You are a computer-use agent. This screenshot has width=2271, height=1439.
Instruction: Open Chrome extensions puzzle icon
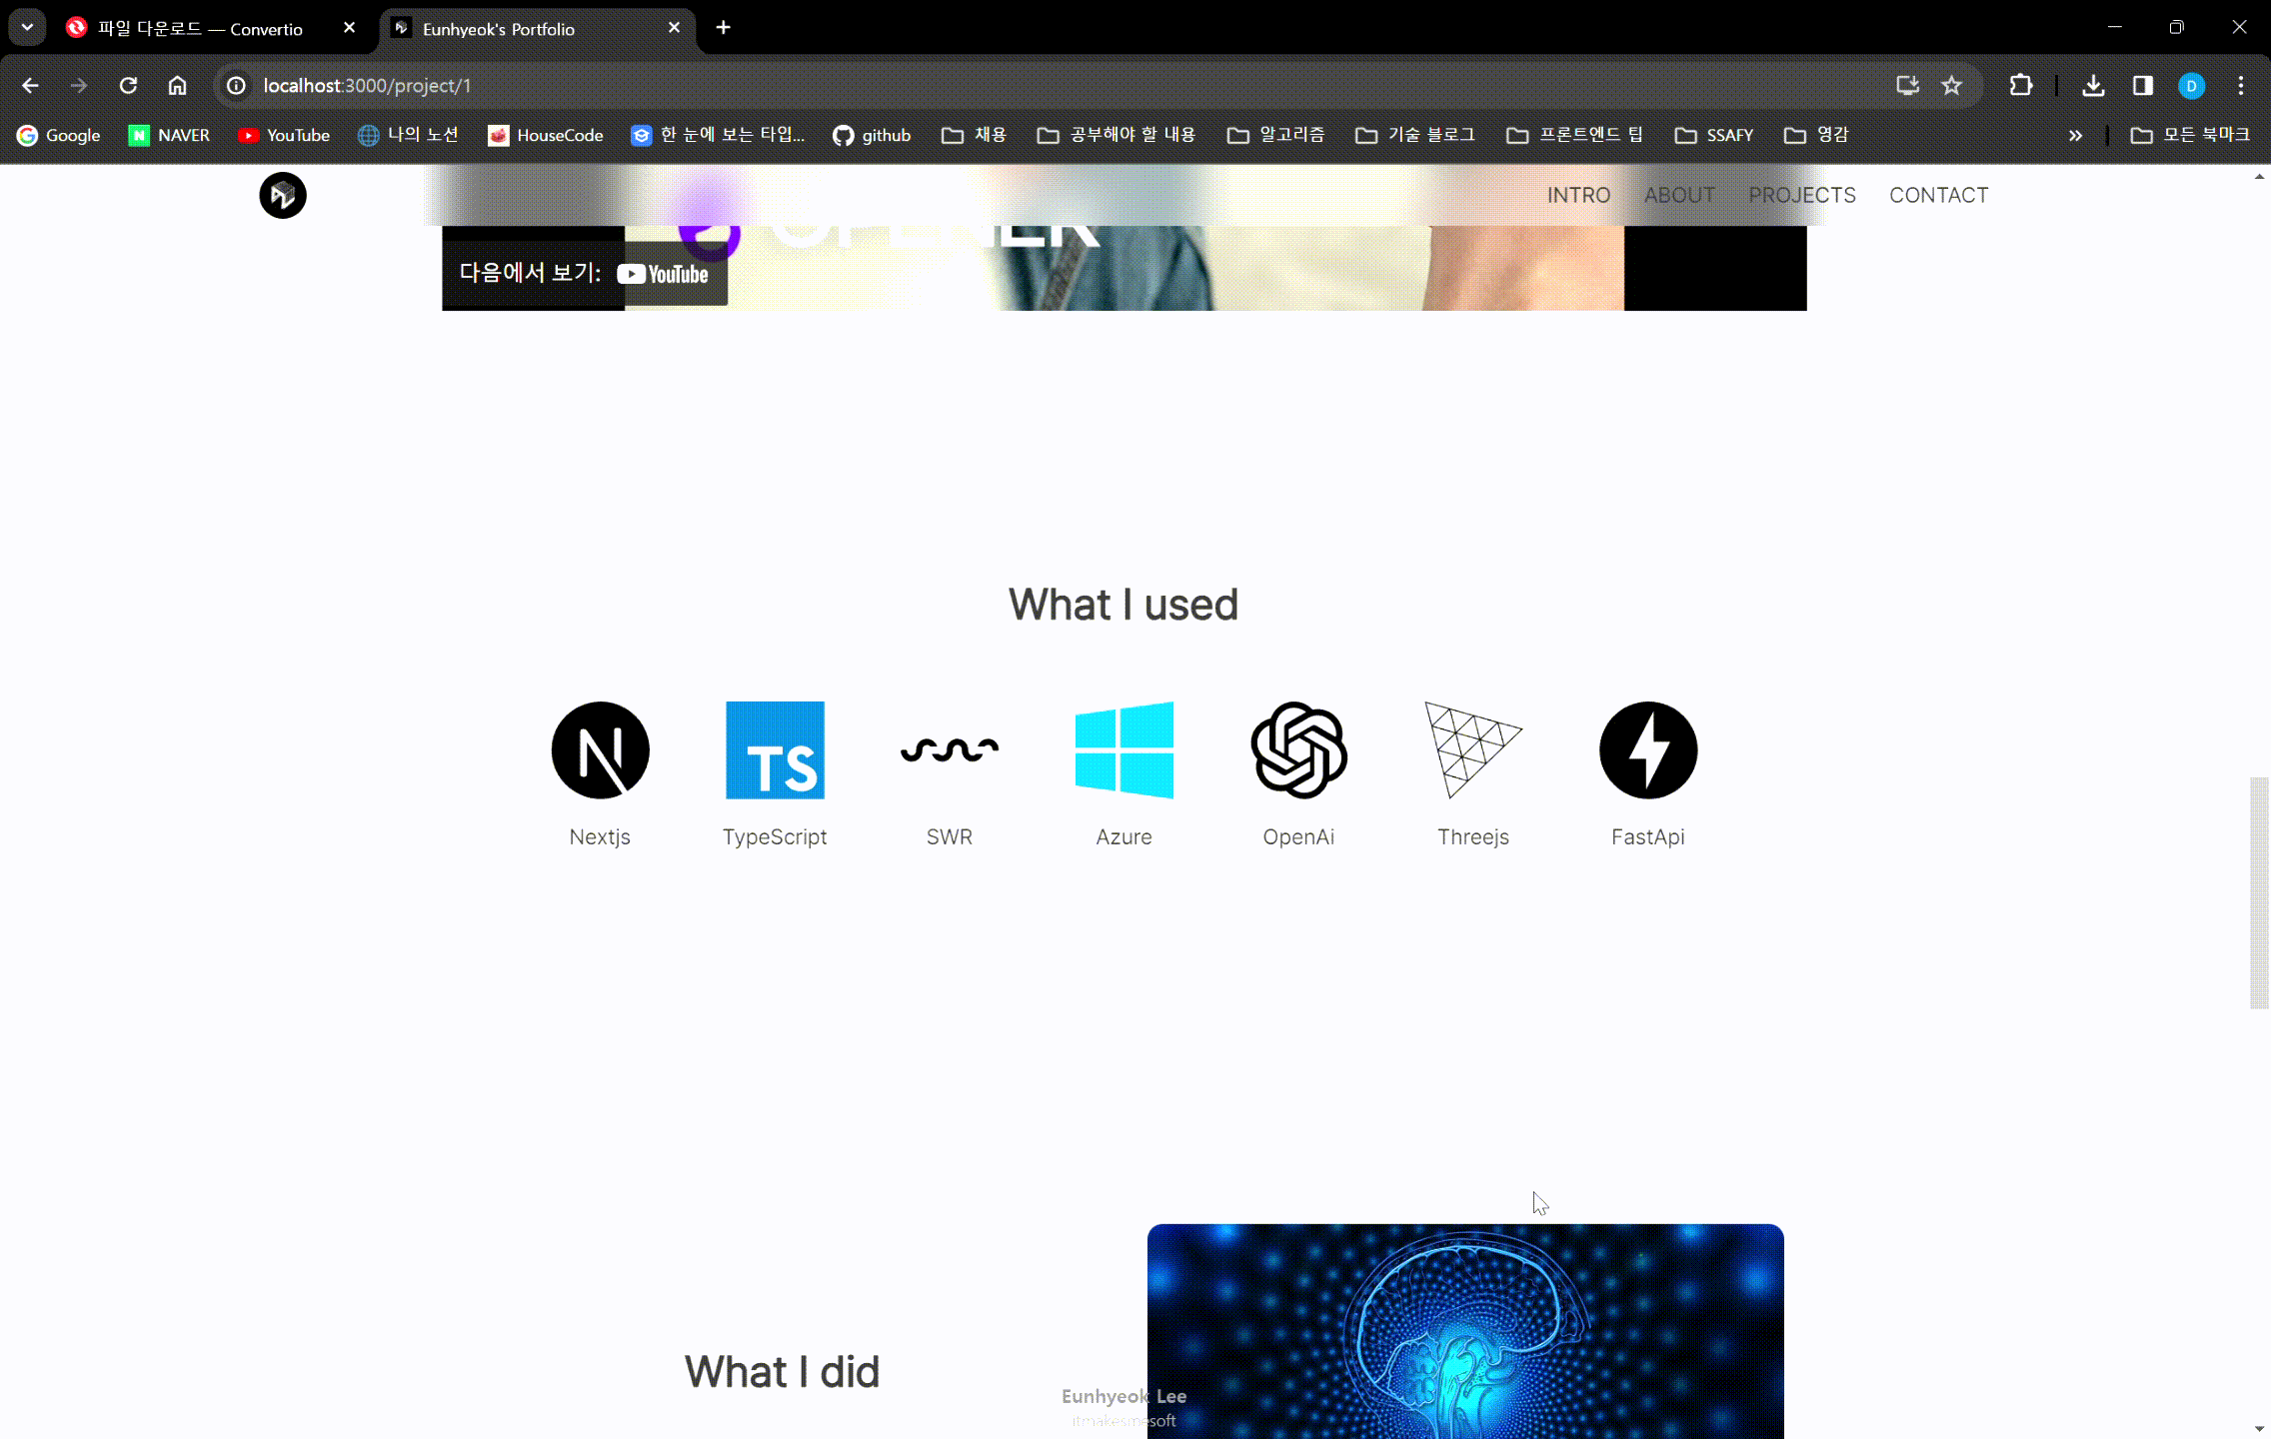(2020, 86)
